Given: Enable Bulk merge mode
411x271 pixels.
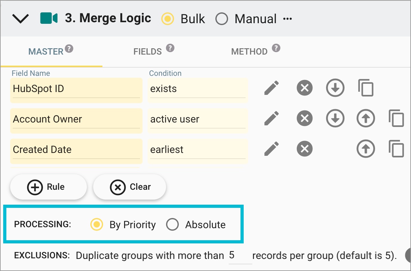Looking at the screenshot, I should coord(168,19).
